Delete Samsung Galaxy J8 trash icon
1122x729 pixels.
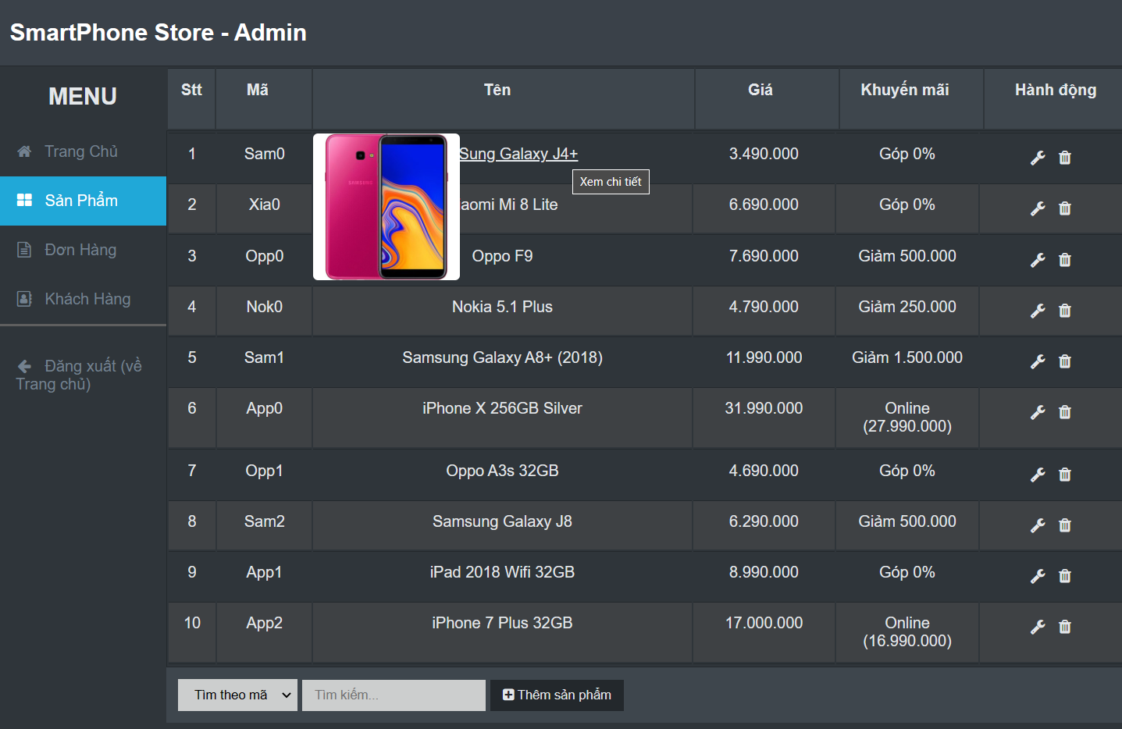pyautogui.click(x=1065, y=525)
